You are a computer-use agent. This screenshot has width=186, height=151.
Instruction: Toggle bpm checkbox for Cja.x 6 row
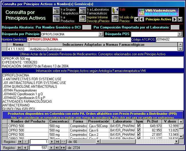(139, 130)
